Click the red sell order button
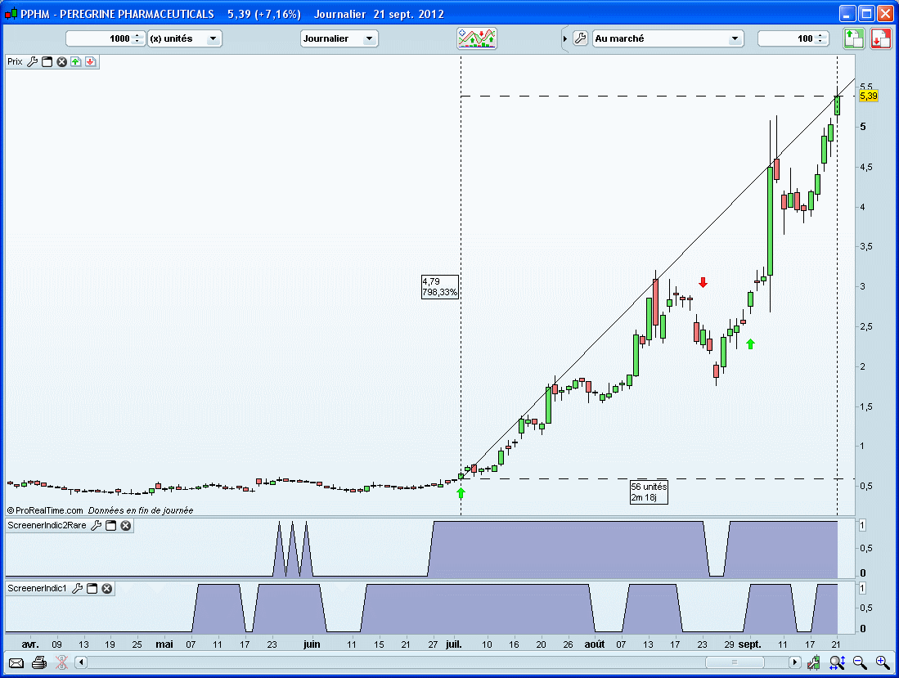The height and width of the screenshot is (678, 899). 881,38
